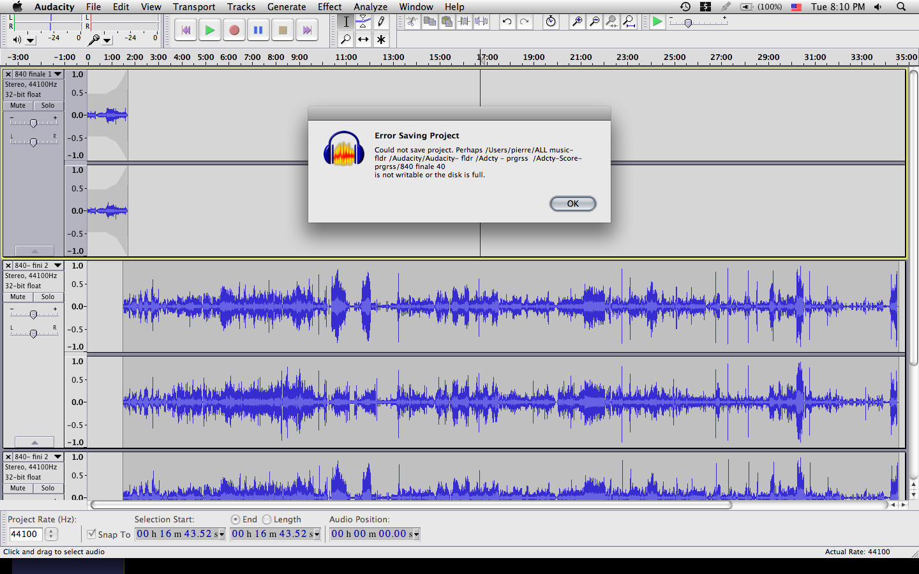
Task: Fit project in window
Action: (629, 21)
